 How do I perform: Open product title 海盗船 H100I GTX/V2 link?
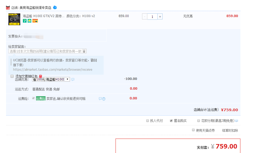43,16
